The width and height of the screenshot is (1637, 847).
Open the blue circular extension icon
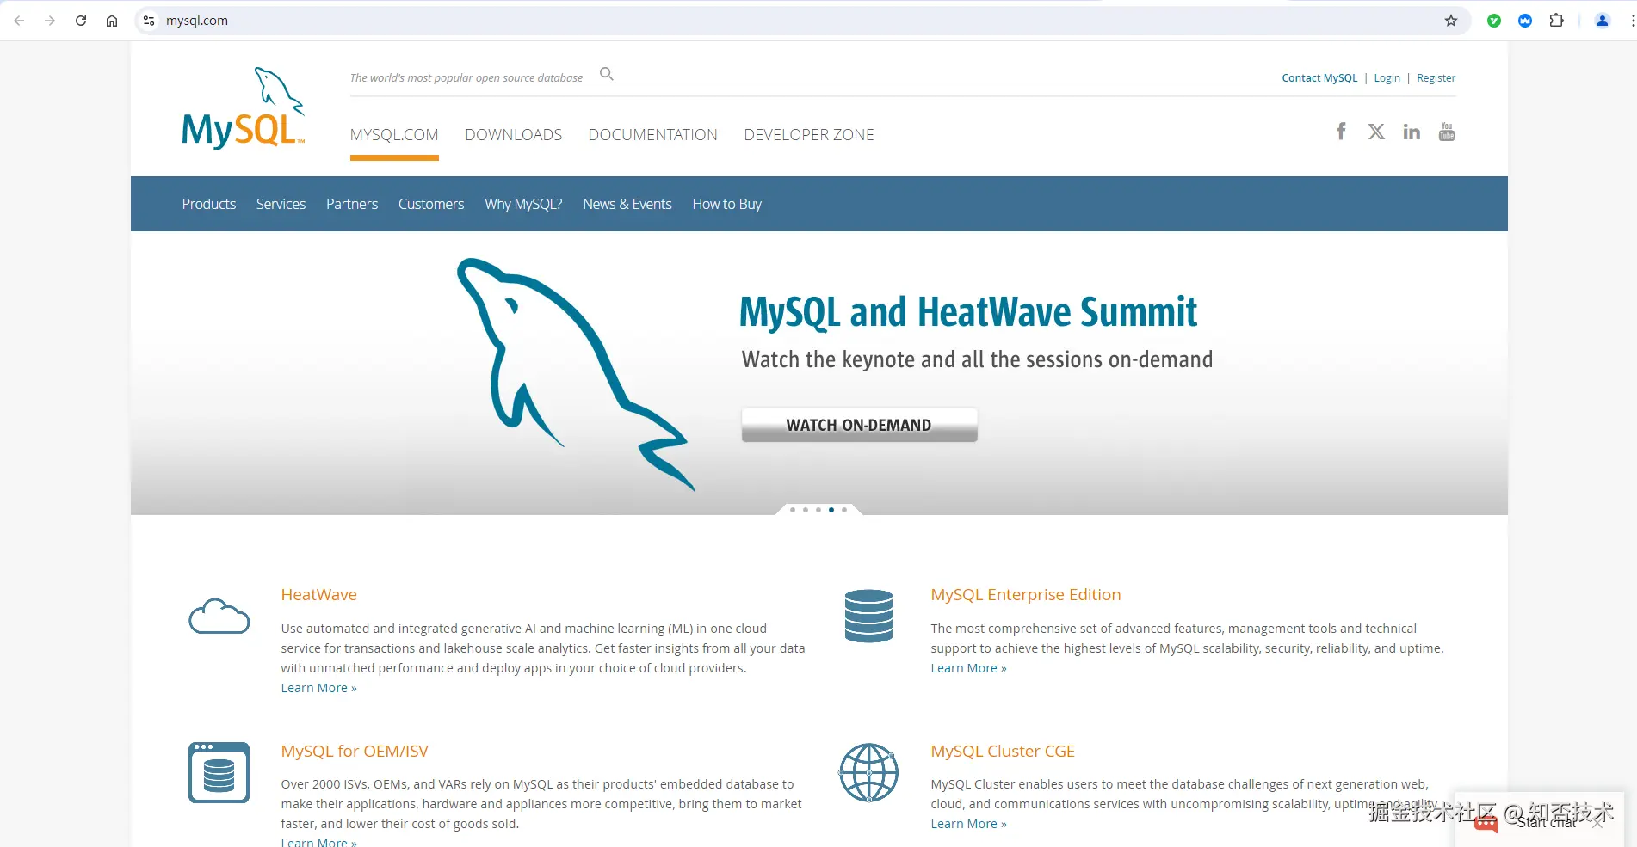[x=1525, y=21]
